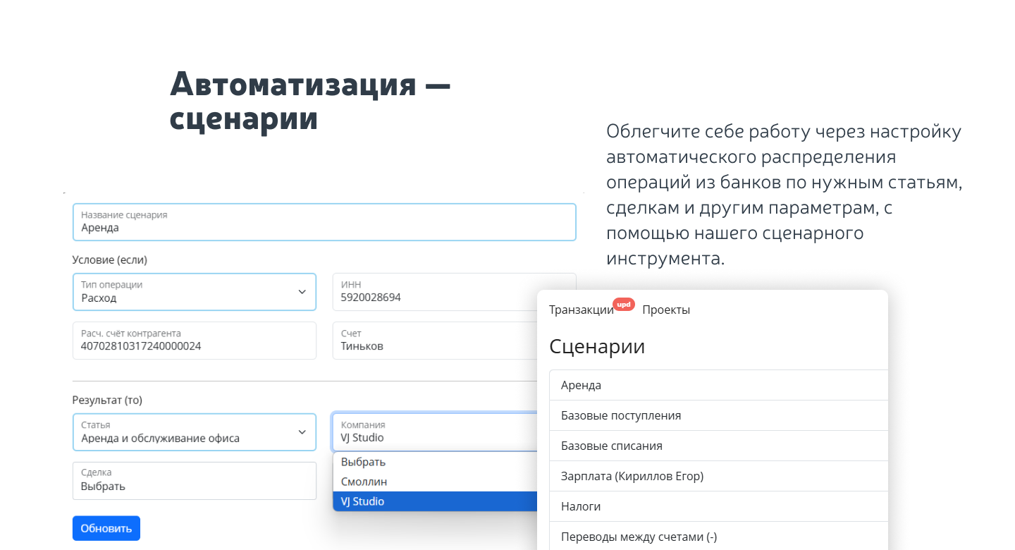Open the Счет Тиньков selector

434,341
